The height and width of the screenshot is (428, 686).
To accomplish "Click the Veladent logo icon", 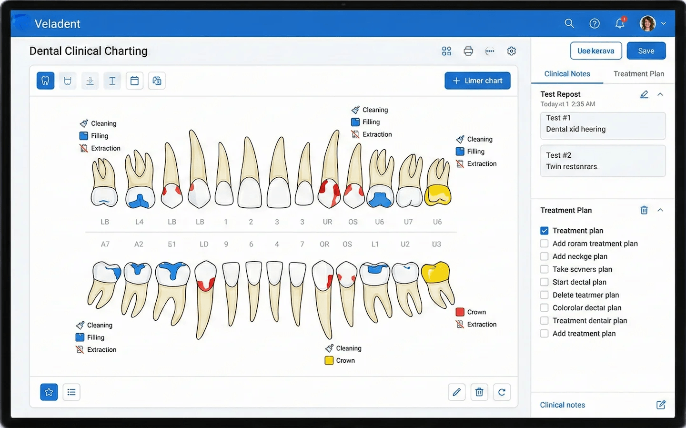I will click(x=21, y=23).
